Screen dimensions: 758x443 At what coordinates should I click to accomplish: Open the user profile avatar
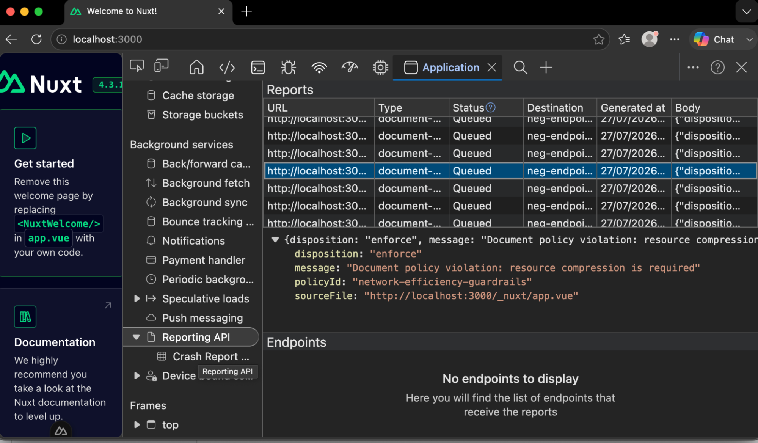[650, 39]
